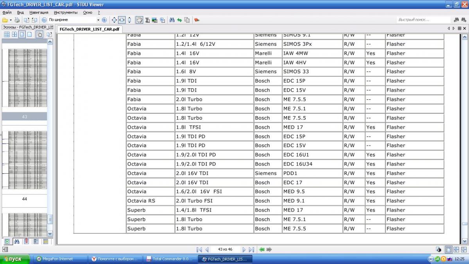Open the dropdown arrow beside Open folder
This screenshot has width=469, height=264.
(11, 20)
